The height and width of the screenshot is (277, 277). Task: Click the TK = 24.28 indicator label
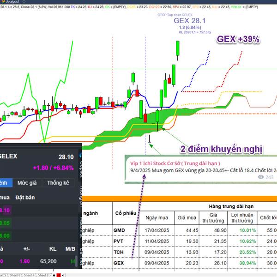click(x=79, y=7)
